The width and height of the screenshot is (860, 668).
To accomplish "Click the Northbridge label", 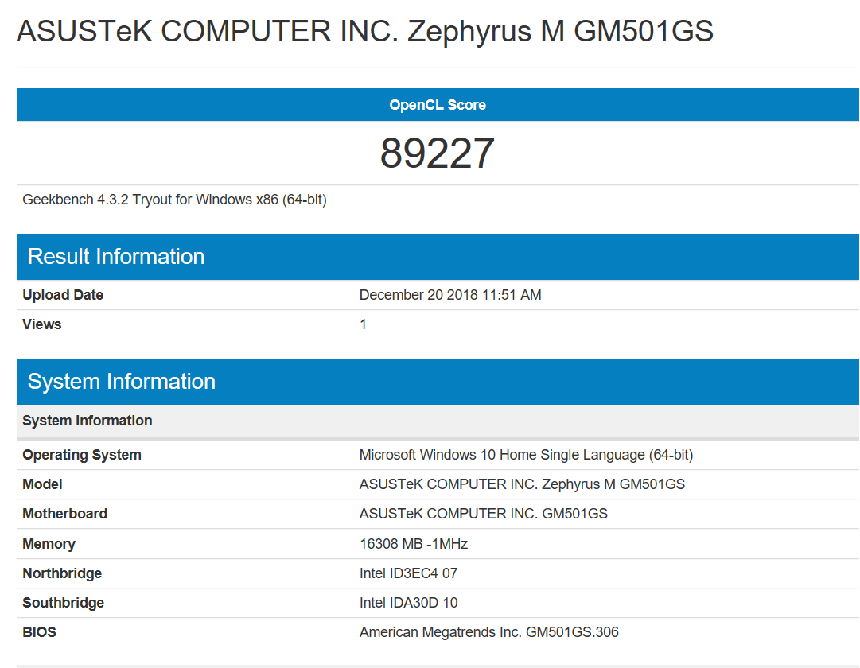I will pyautogui.click(x=62, y=573).
